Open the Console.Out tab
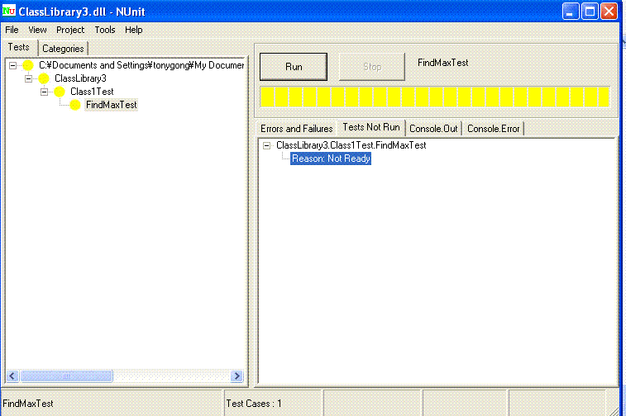 (433, 129)
